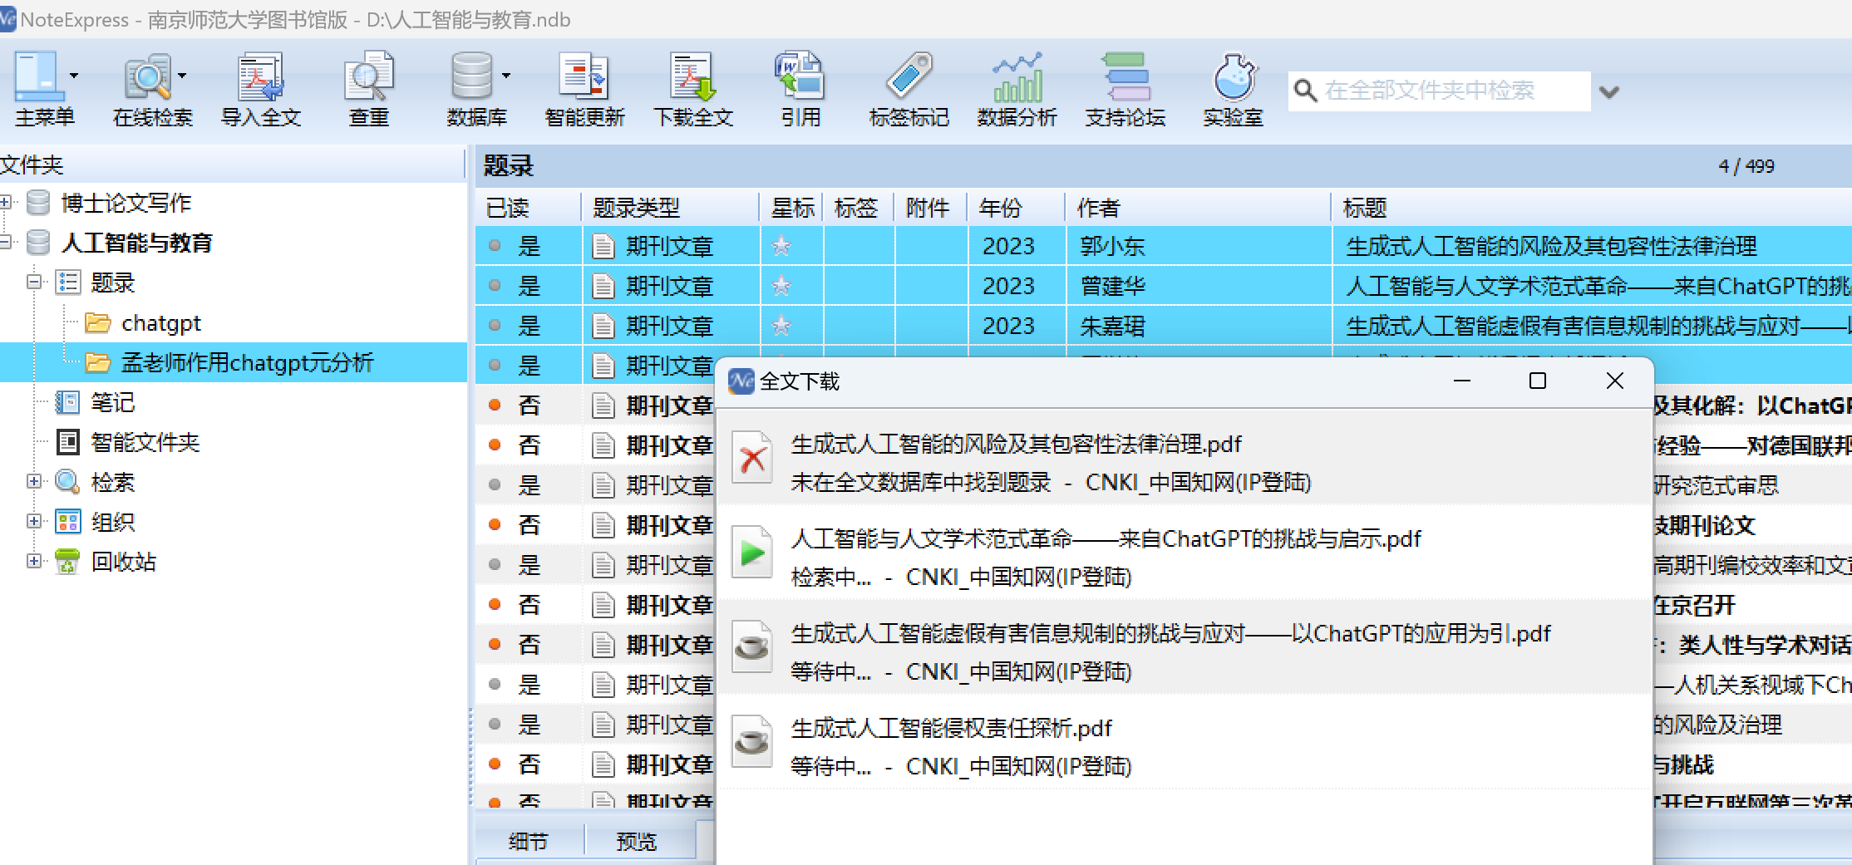Expand the 博士论文写作 database node
Screen dimensions: 1852x865
[6, 203]
